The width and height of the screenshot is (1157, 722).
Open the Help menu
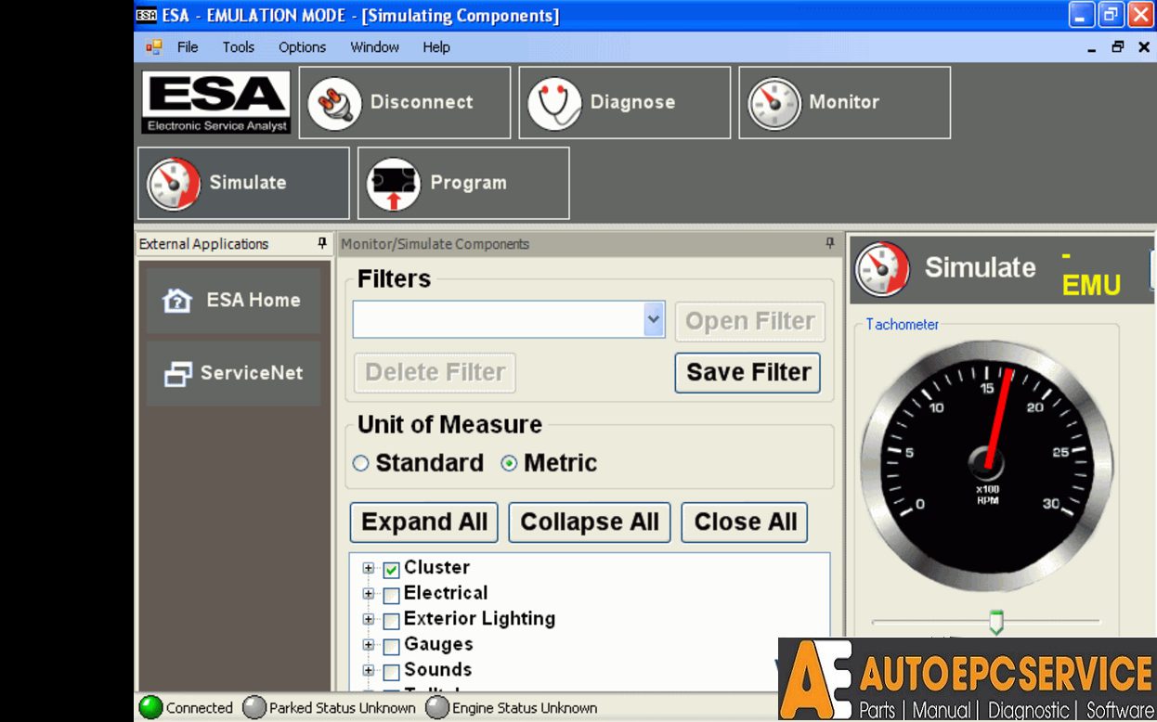pyautogui.click(x=436, y=47)
